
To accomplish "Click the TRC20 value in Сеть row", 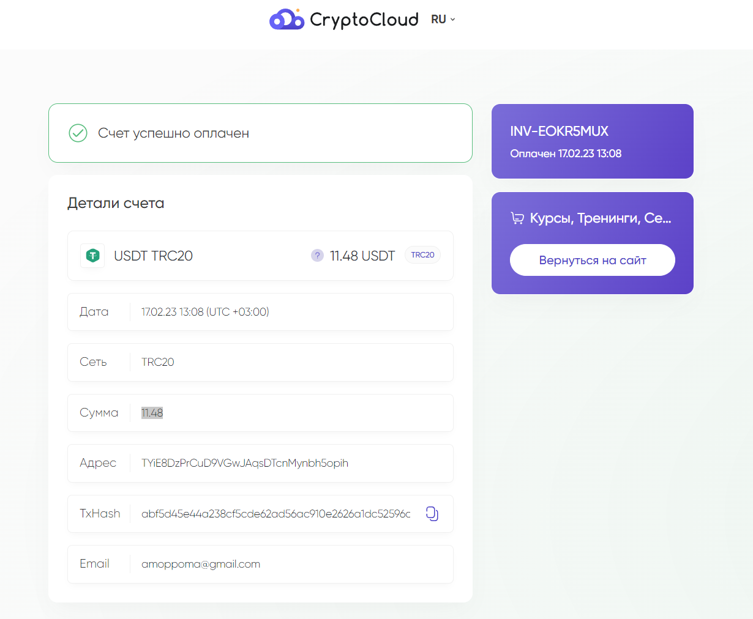I will [158, 362].
